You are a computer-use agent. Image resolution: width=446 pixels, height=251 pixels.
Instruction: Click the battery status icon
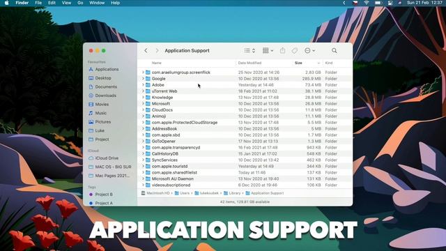point(378,3)
